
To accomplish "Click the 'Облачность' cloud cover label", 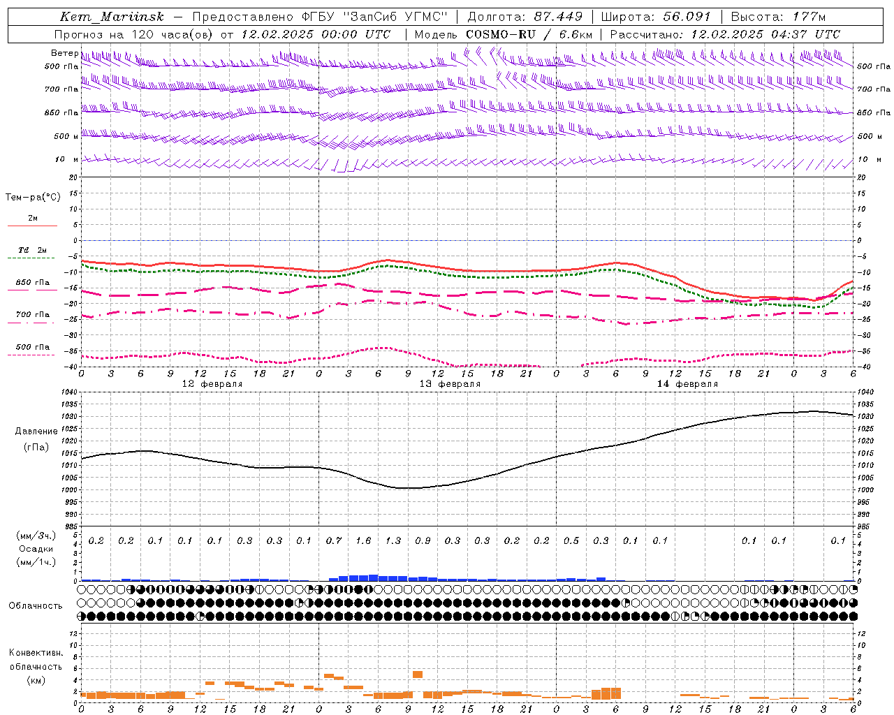I will 36,606.
